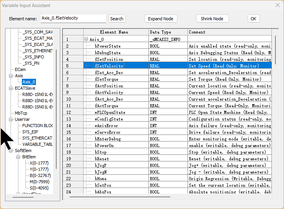Viewport: 284px width, 209px height.
Task: Click the tree panel's horizontal scrollbar
Action: click(23, 197)
